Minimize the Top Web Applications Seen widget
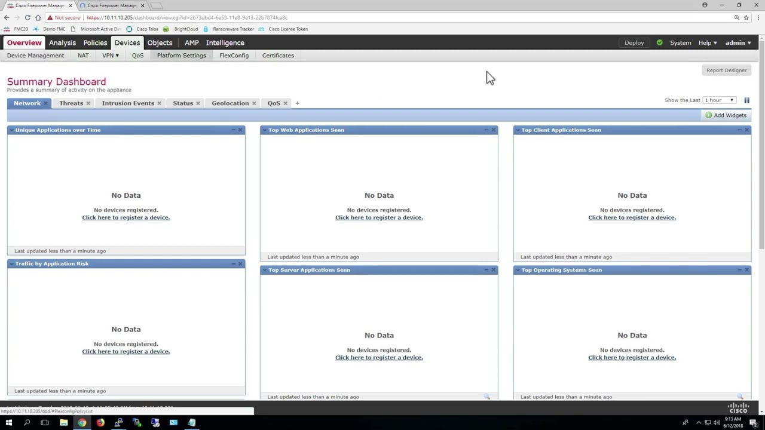765x430 pixels. (486, 130)
